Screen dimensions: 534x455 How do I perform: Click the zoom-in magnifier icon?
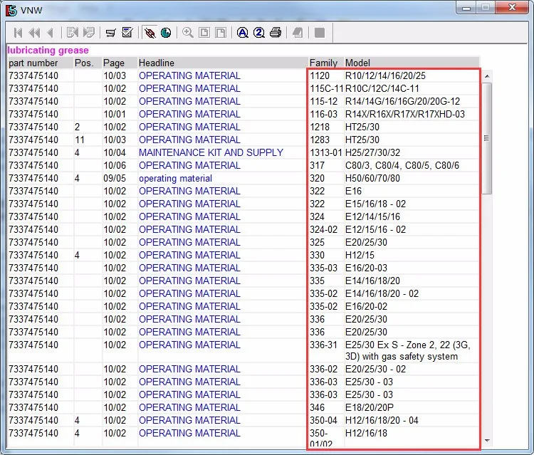coord(188,33)
